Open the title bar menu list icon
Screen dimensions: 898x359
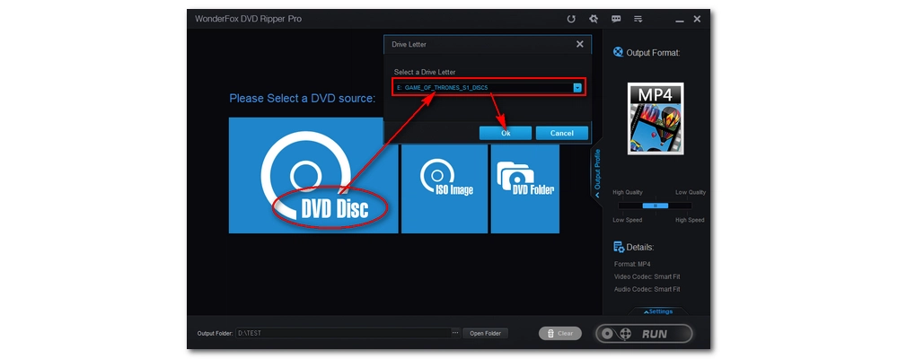pyautogui.click(x=638, y=19)
